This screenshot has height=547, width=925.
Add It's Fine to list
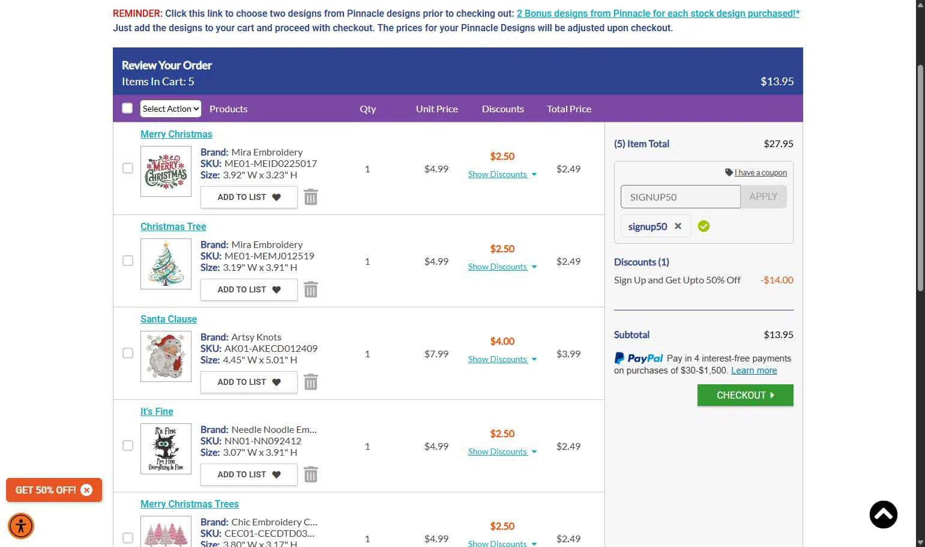[249, 474]
